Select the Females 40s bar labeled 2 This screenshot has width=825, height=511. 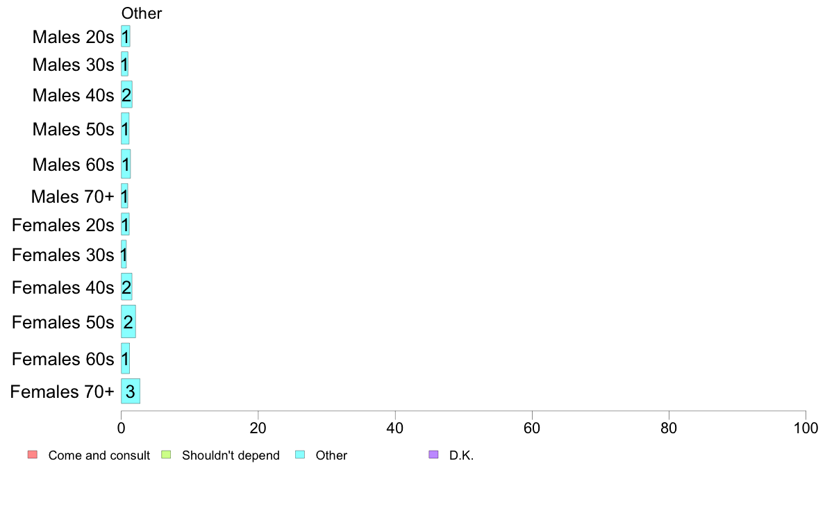pyautogui.click(x=127, y=287)
